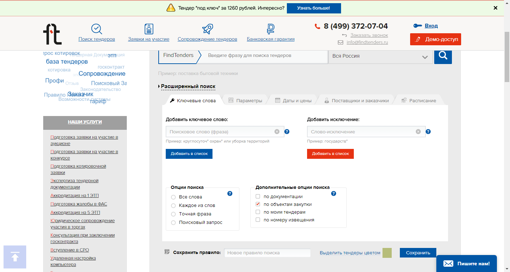The width and height of the screenshot is (510, 272).
Task: Click the callback arrow icon near Заказать звонок
Action: pyautogui.click(x=345, y=35)
